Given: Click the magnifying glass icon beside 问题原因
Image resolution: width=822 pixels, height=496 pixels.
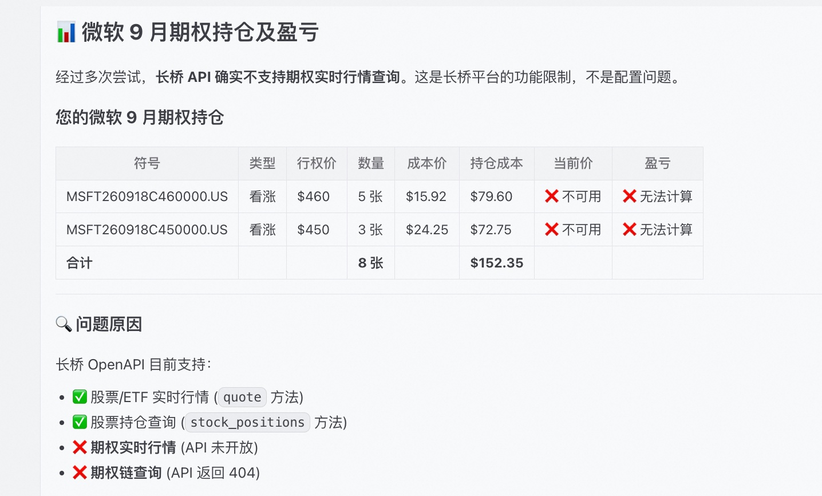Looking at the screenshot, I should [64, 324].
